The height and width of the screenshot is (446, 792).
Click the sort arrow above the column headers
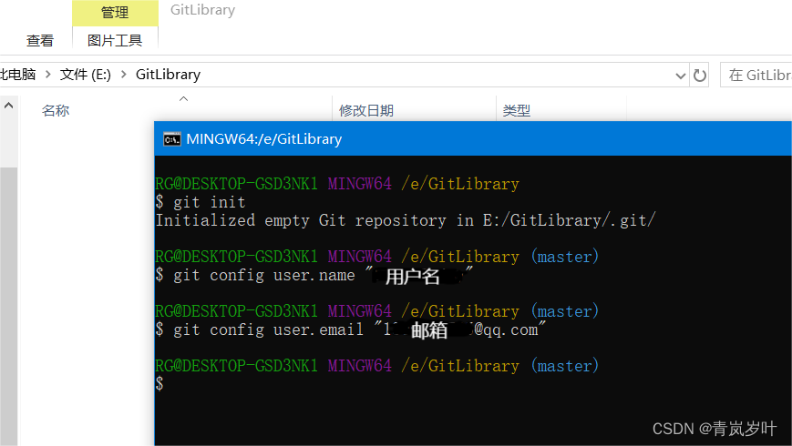[184, 99]
